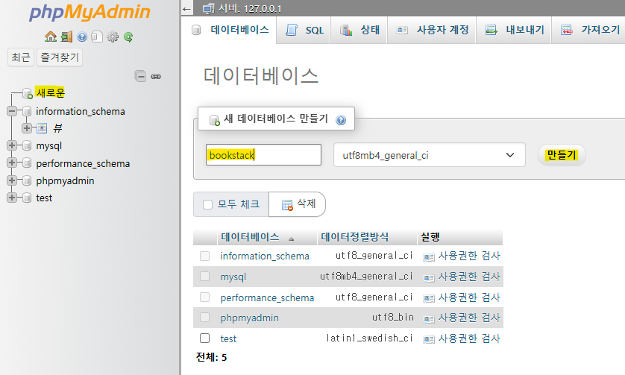Click the link/unlink main panel icon
The width and height of the screenshot is (625, 375).
tap(156, 76)
